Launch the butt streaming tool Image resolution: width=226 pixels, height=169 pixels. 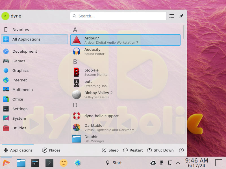click(125, 83)
